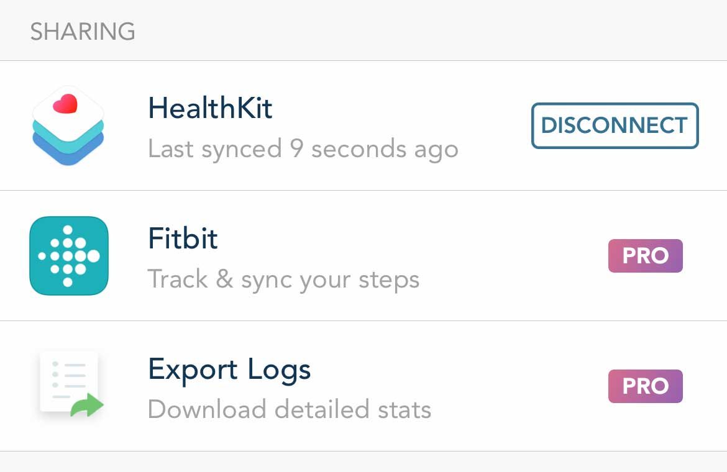Screen dimensions: 727x472
Task: Click the HealthKit title text
Action: (210, 109)
